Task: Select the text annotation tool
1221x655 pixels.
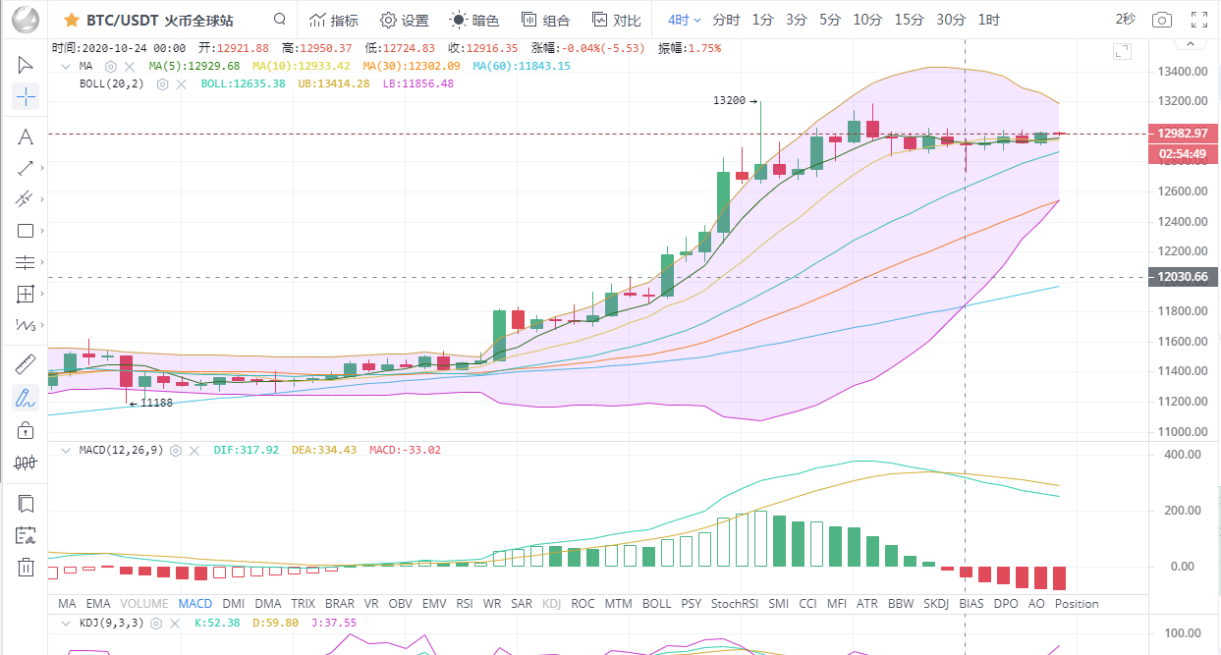Action: 26,136
